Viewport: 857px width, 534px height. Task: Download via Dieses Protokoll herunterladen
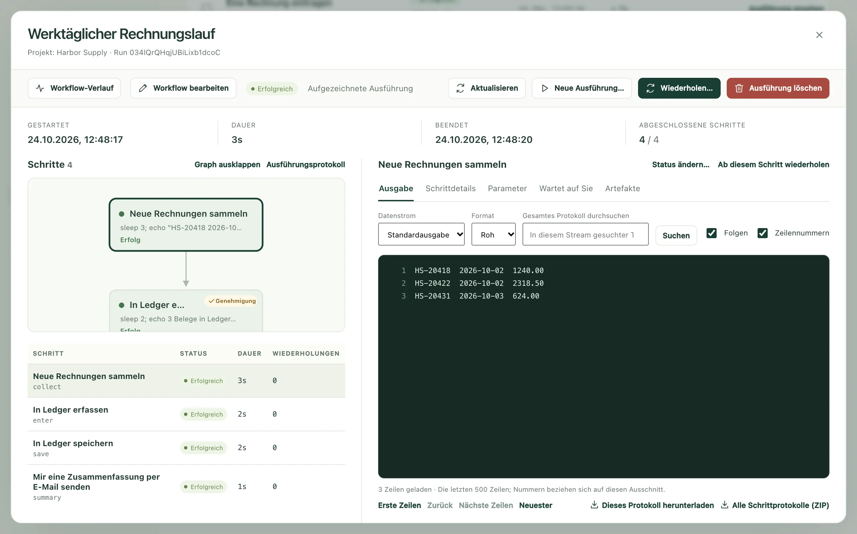652,505
